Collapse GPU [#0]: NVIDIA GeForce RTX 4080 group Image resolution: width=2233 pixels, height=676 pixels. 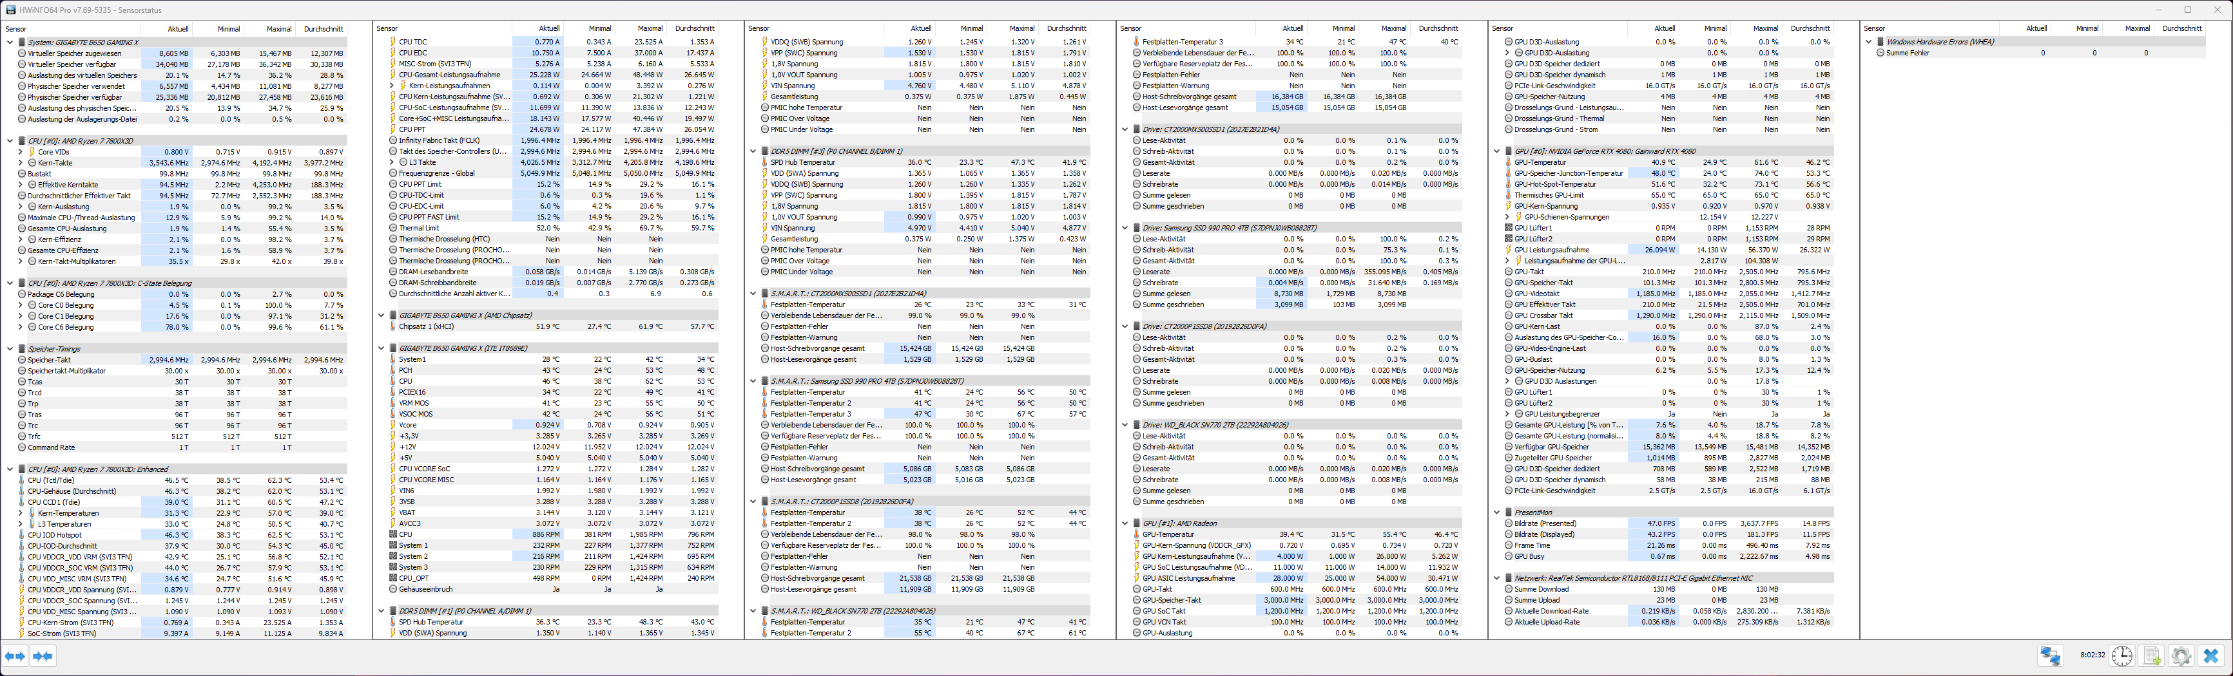point(1497,151)
